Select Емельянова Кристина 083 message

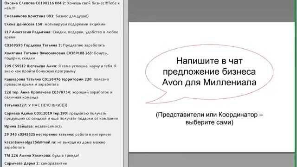pyautogui.click(x=46, y=16)
